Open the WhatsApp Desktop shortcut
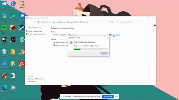The height and width of the screenshot is (100, 179). click(22, 41)
